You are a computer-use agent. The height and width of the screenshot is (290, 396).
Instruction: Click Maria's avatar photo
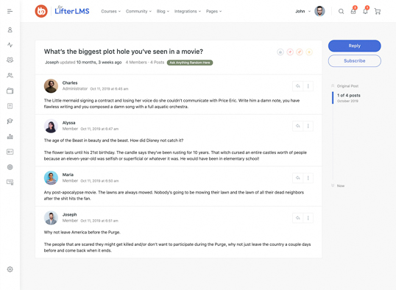pyautogui.click(x=51, y=178)
